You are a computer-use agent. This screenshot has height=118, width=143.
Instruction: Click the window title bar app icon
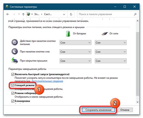[x=7, y=7]
